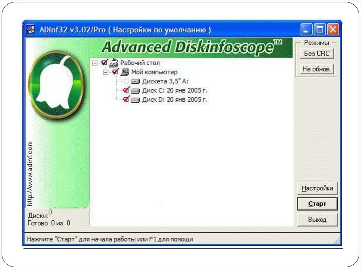
Task: Click the status bar hint about Старт and F1
Action: coord(110,239)
